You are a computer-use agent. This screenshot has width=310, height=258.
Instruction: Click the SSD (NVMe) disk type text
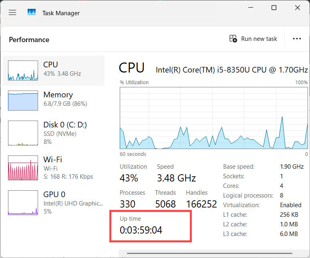pos(60,134)
